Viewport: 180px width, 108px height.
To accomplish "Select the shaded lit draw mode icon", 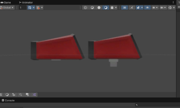I will pyautogui.click(x=106, y=7).
